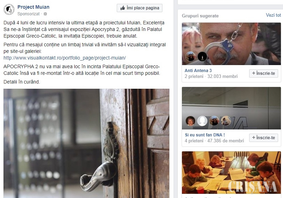Image resolution: width=283 pixels, height=198 pixels.
Task: Open the children studying group cover image
Action: pos(231,173)
